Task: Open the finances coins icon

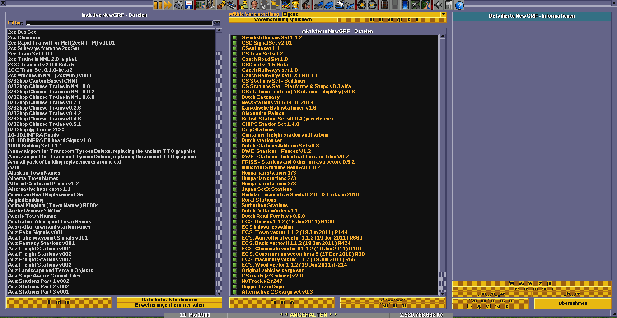Action: pyautogui.click(x=244, y=5)
